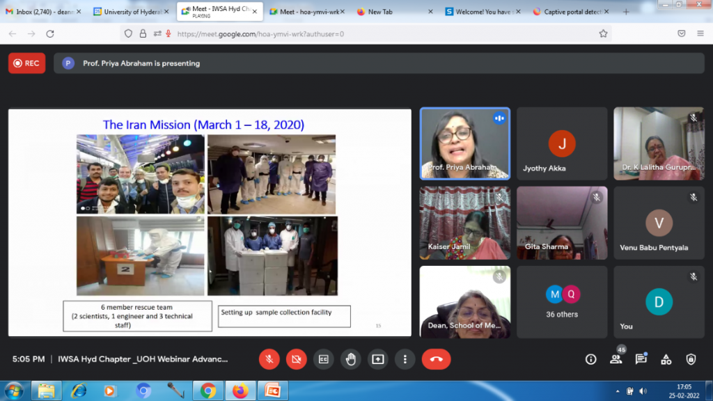Open the Activities panel icon

[666, 359]
